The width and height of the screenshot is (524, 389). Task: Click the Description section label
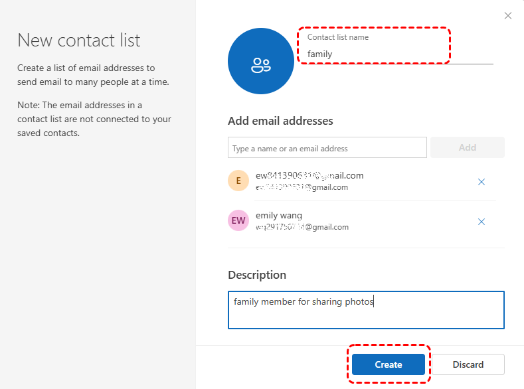(257, 275)
